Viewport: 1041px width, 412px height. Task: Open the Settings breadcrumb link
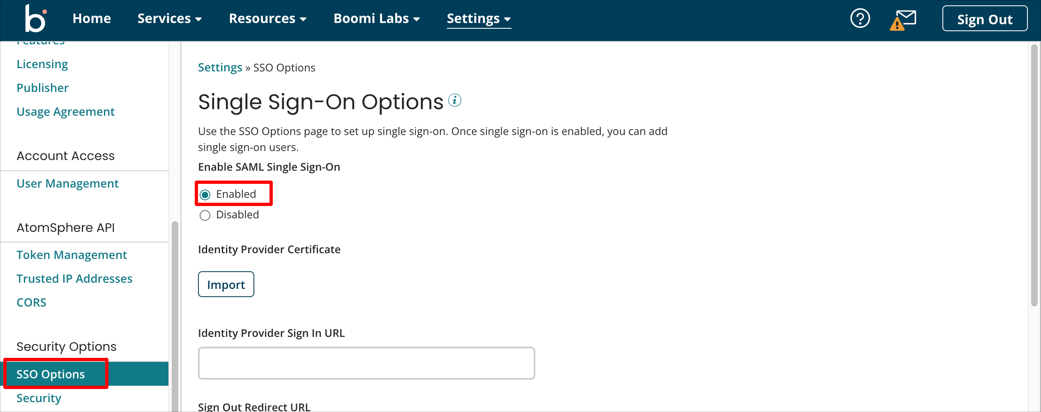(x=220, y=67)
